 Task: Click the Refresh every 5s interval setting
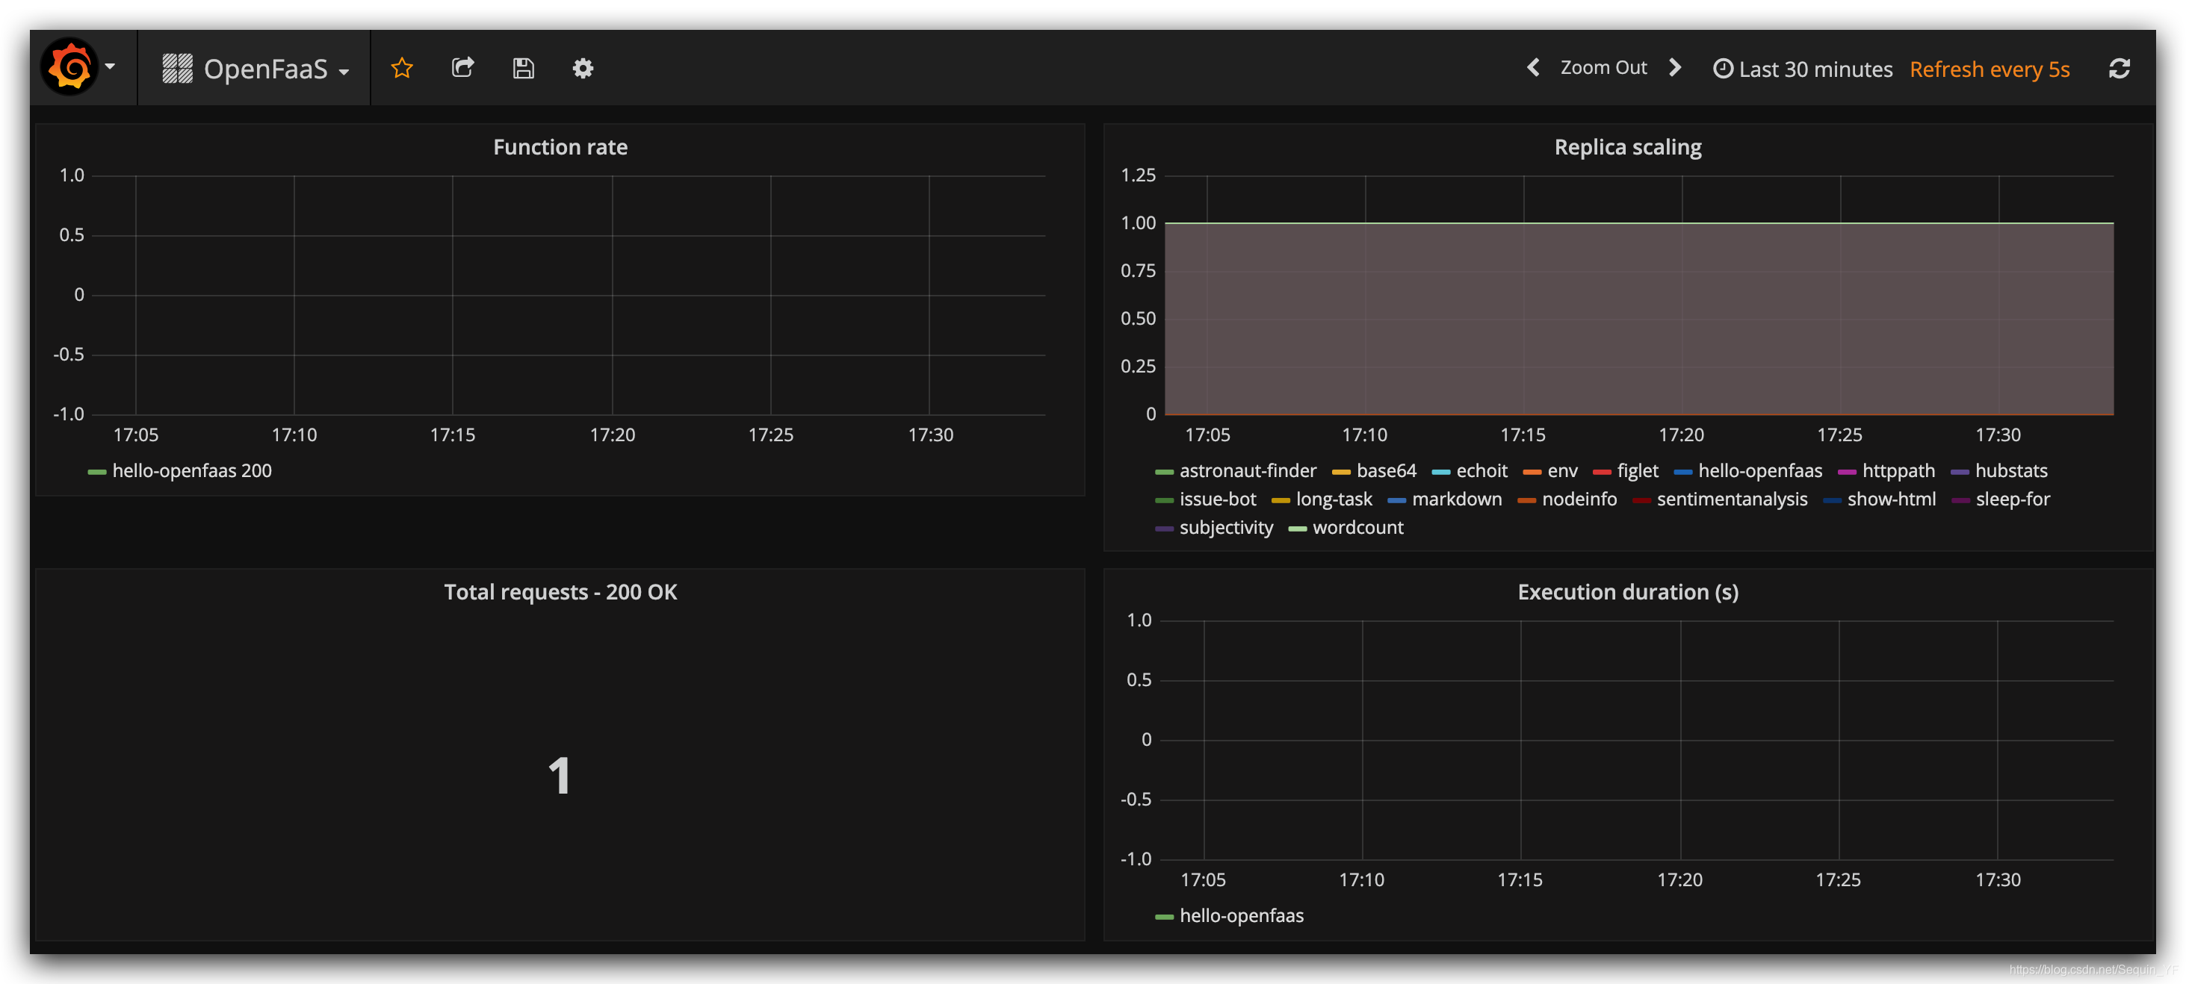pyautogui.click(x=1989, y=69)
